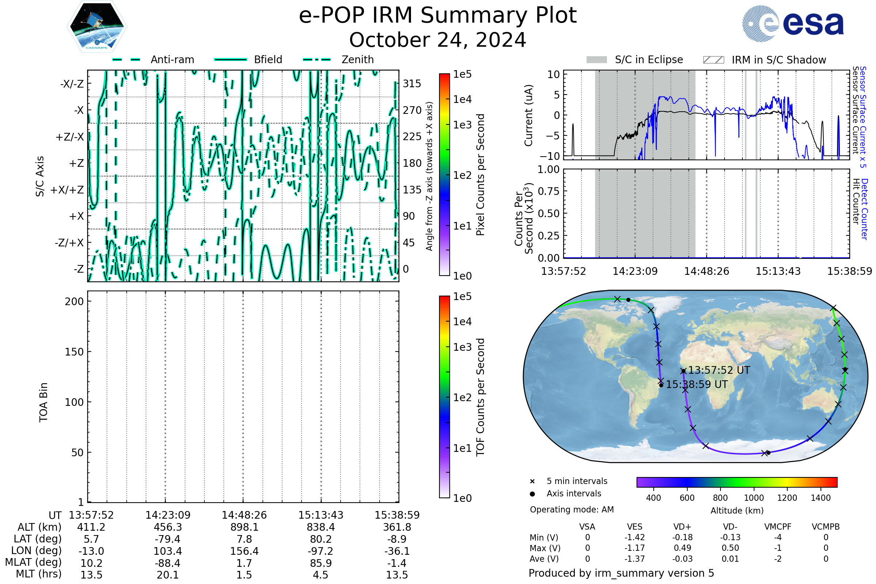This screenshot has height=584, width=876.
Task: Click the Anti-ram dashed legend line
Action: pyautogui.click(x=126, y=59)
